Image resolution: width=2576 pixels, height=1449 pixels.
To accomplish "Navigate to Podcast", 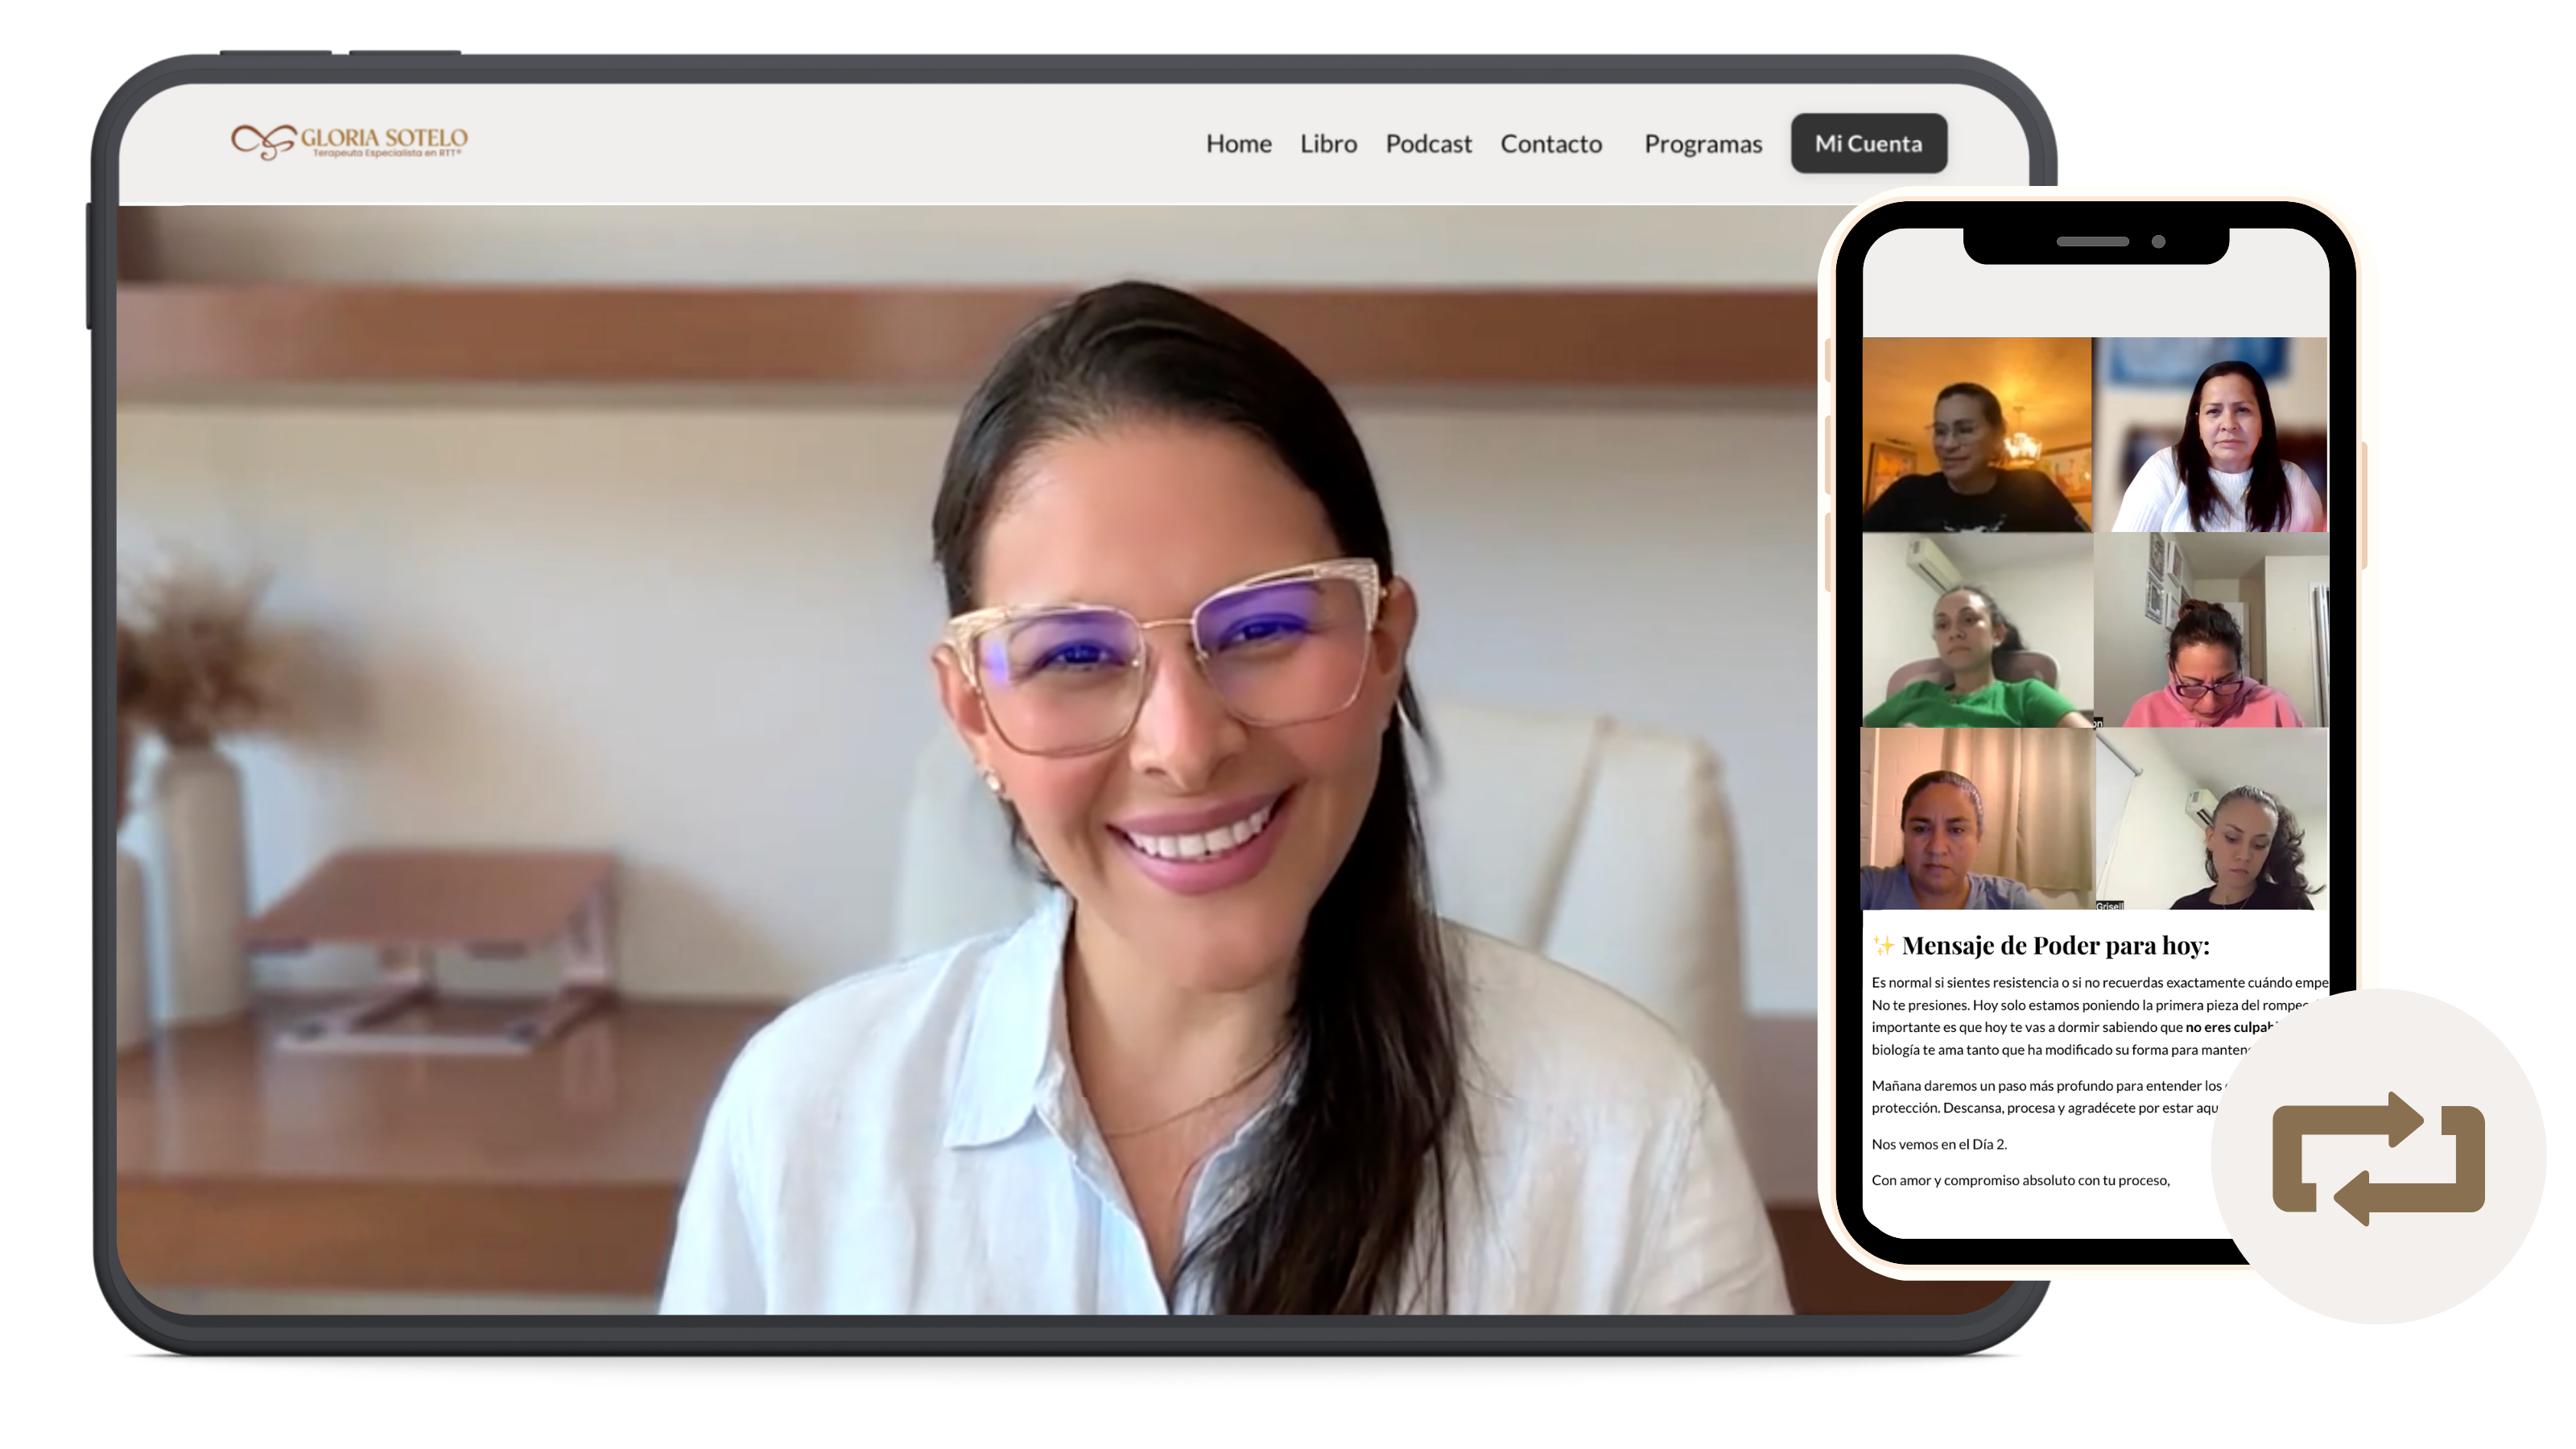I will pos(1428,144).
